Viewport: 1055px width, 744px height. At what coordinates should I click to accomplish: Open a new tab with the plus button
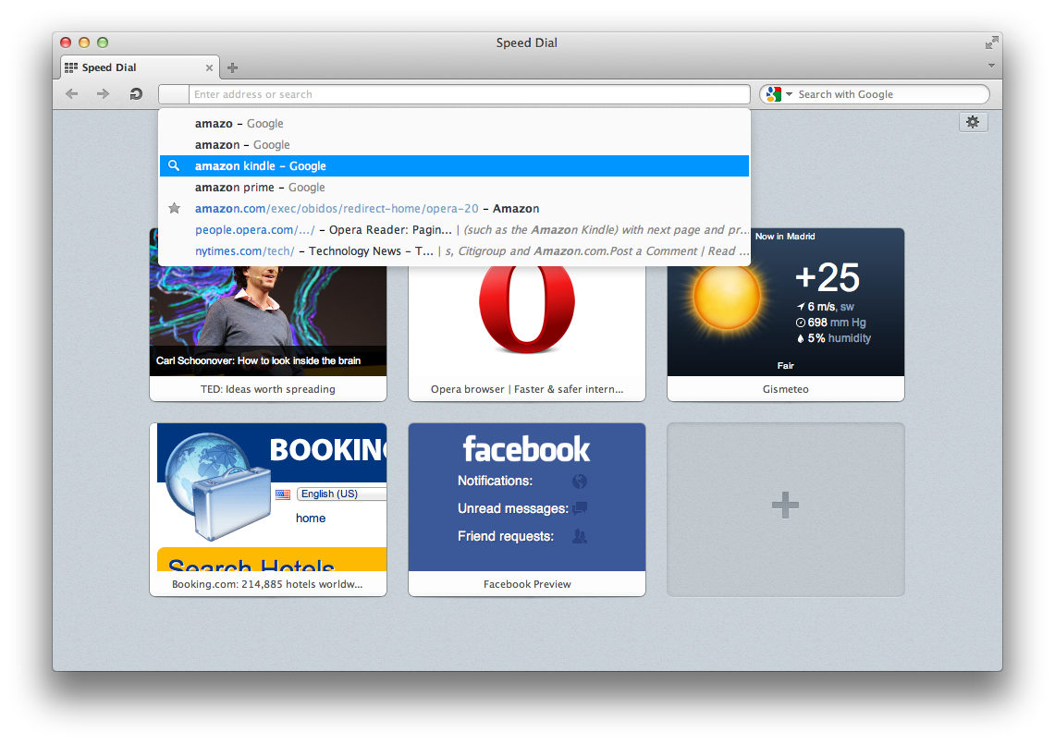point(231,67)
